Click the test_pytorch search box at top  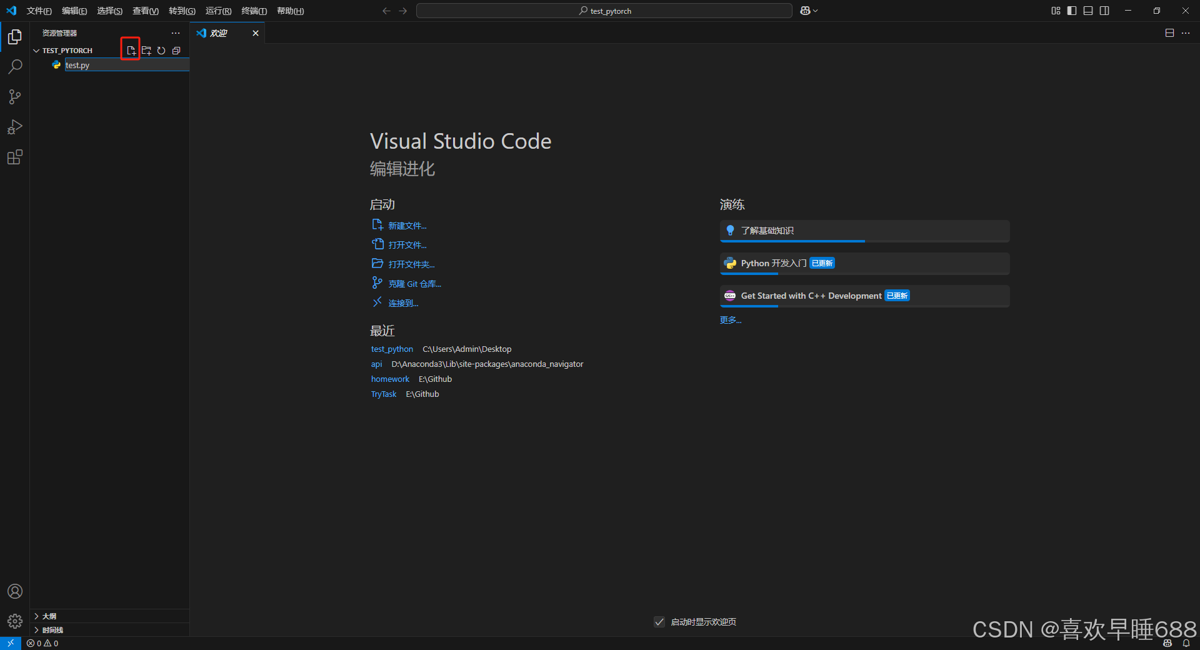[603, 11]
